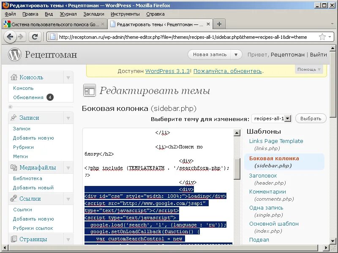
Task: Open the Одна запись single.php template
Action: click(266, 208)
